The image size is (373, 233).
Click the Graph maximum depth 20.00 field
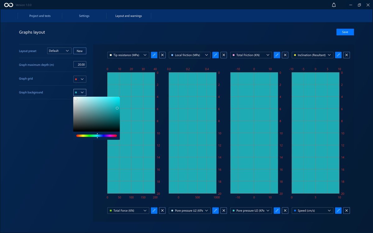coord(80,64)
